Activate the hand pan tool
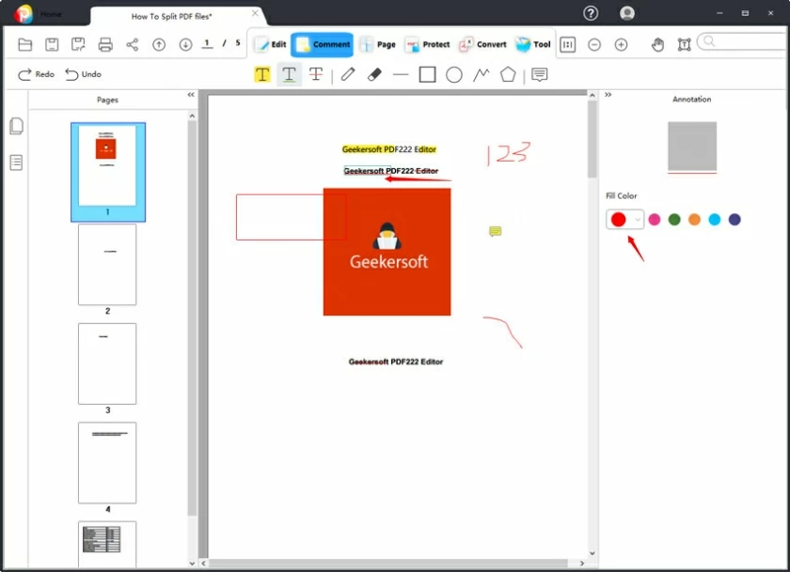 (657, 43)
